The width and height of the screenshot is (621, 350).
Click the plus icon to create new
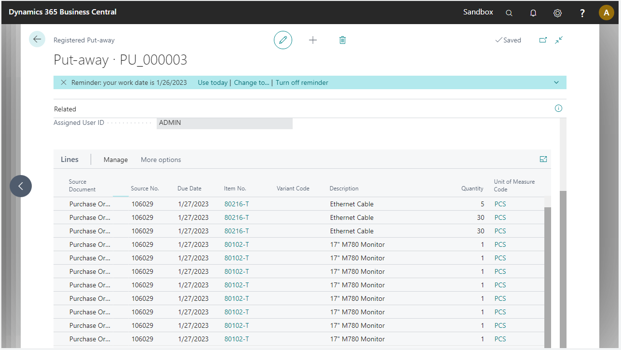(x=313, y=40)
